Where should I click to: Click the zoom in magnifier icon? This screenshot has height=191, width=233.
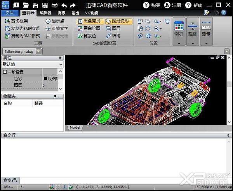tap(156, 21)
